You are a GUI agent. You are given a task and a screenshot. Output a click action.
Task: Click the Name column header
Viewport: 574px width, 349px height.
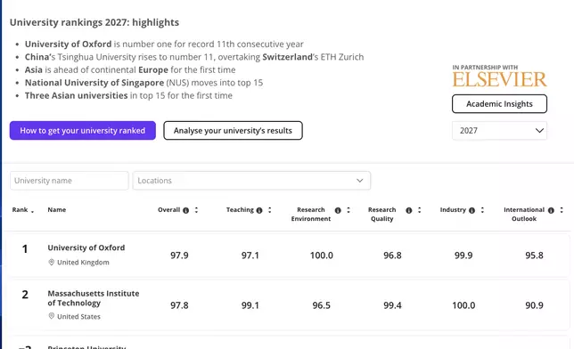57,209
